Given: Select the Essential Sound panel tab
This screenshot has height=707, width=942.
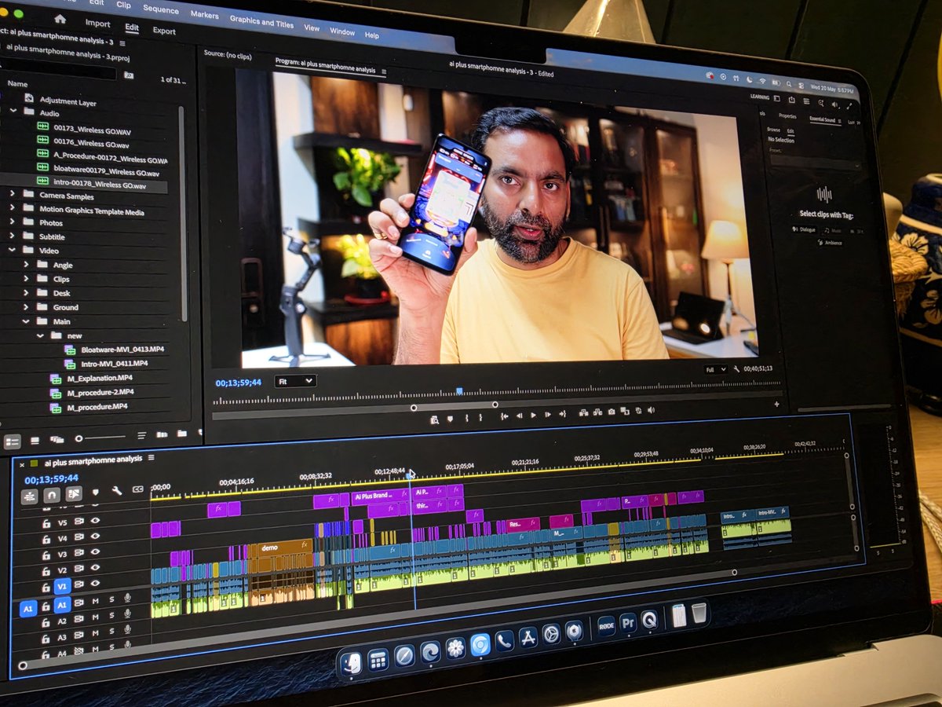Looking at the screenshot, I should point(822,119).
